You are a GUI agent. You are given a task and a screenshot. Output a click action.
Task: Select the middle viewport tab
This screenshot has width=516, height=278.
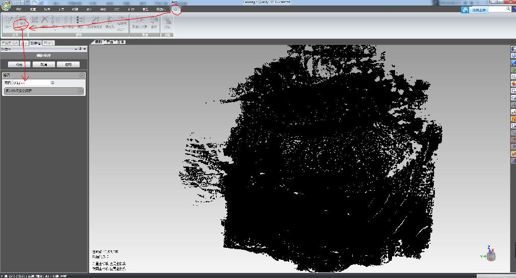click(x=109, y=42)
